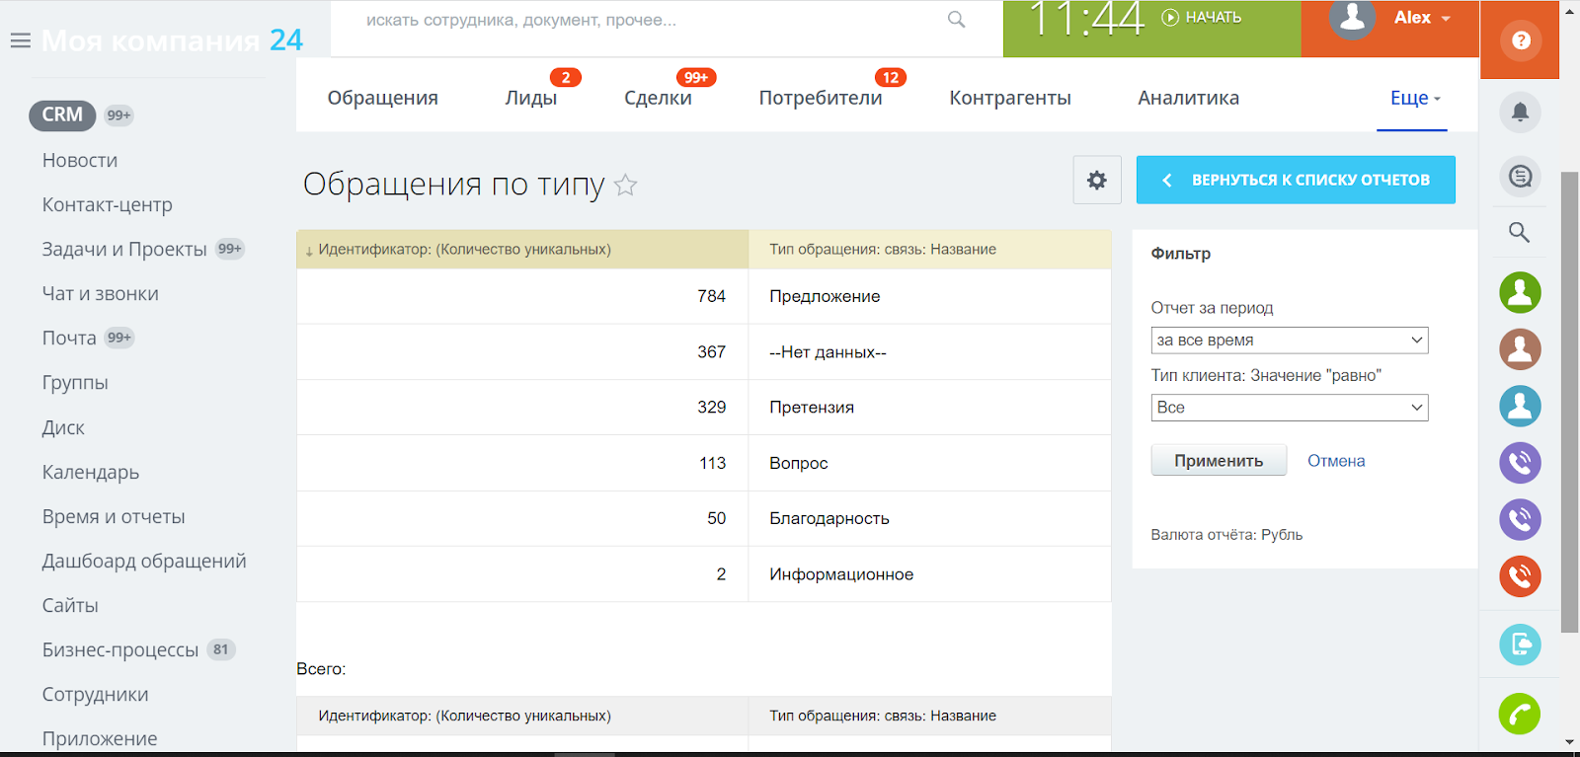Click the Предложение row text
1580x757 pixels.
[825, 296]
